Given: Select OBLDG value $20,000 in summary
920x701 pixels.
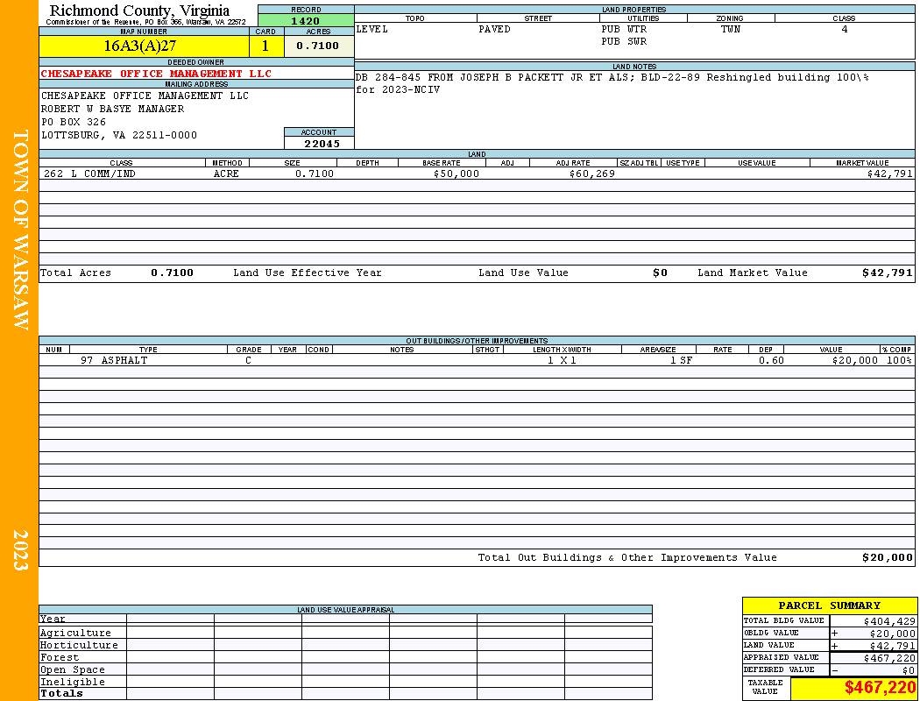Looking at the screenshot, I should tap(893, 633).
